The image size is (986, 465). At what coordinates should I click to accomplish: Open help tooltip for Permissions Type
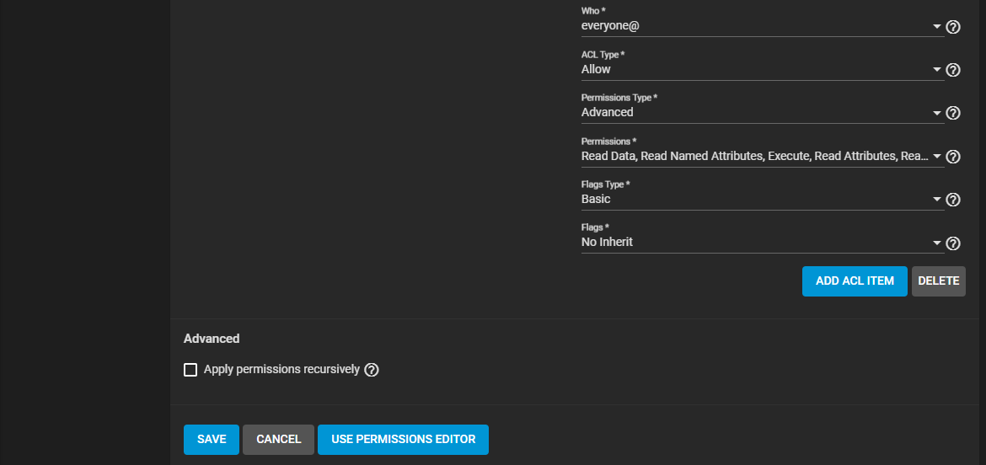953,113
